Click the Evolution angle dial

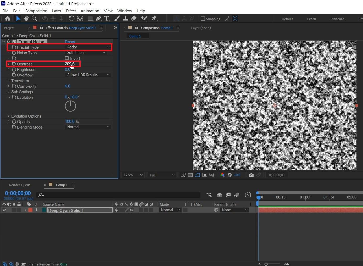tap(70, 106)
